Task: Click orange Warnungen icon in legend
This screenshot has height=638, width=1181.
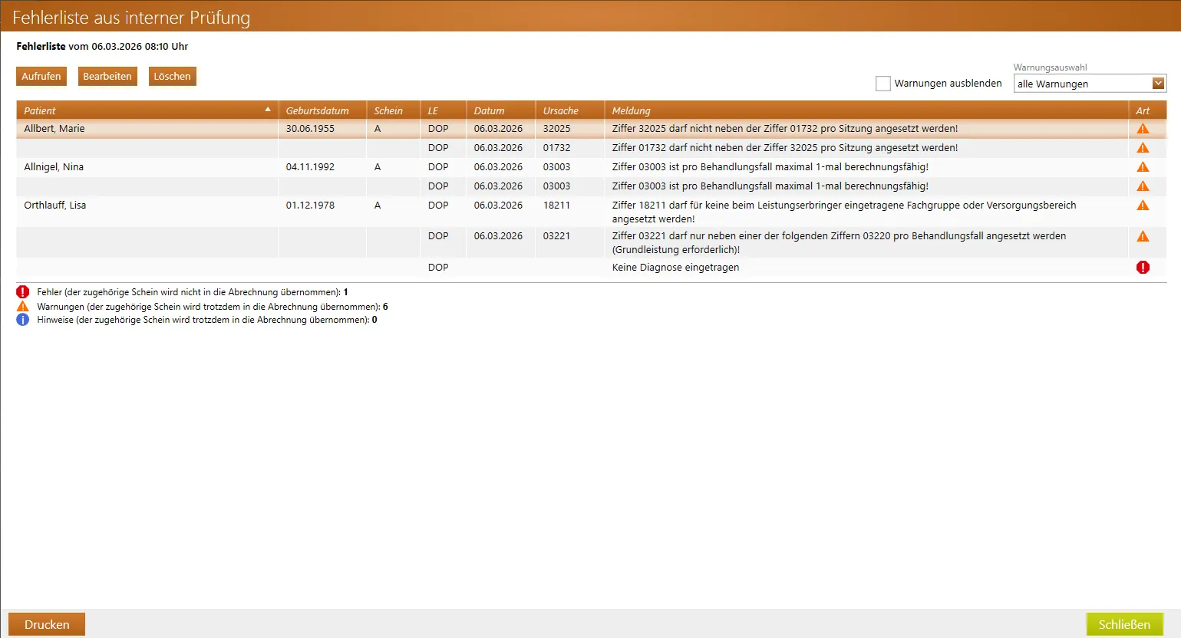Action: (x=23, y=307)
